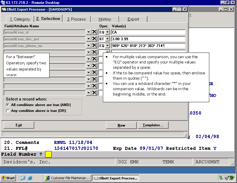Open the field list for arcusfil.cus_st
Image resolution: width=237 pixels, height=183 pixels.
pyautogui.click(x=88, y=32)
